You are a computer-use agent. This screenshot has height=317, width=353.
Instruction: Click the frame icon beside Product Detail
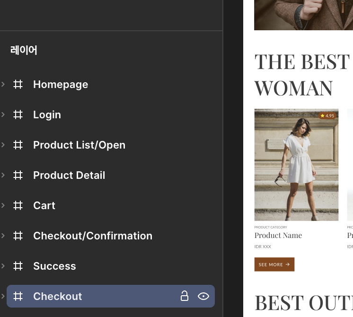[18, 175]
